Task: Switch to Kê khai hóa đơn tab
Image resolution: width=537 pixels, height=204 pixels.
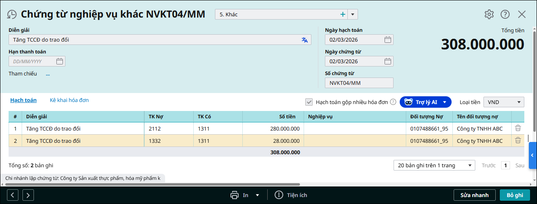Action: (x=69, y=100)
